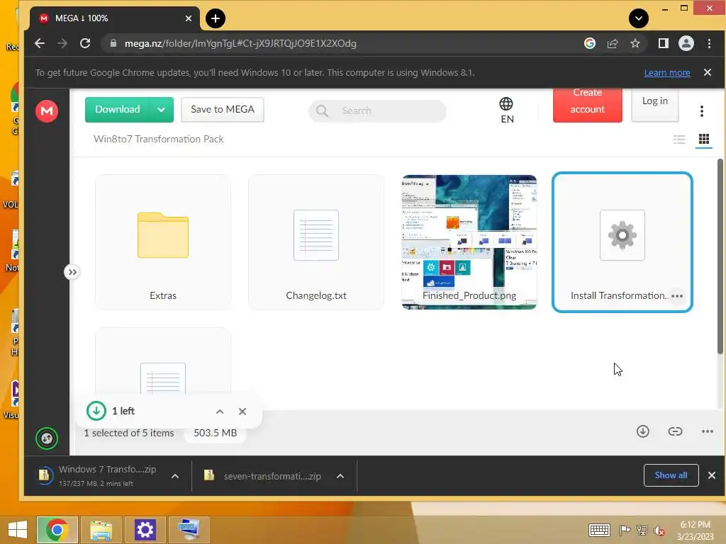Open MEGA top-right three-dot menu

tap(701, 111)
